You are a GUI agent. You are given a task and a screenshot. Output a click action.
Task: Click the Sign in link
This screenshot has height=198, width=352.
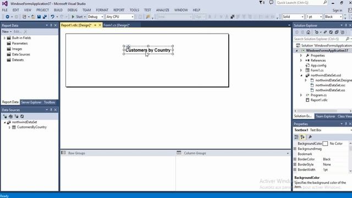tap(337, 10)
